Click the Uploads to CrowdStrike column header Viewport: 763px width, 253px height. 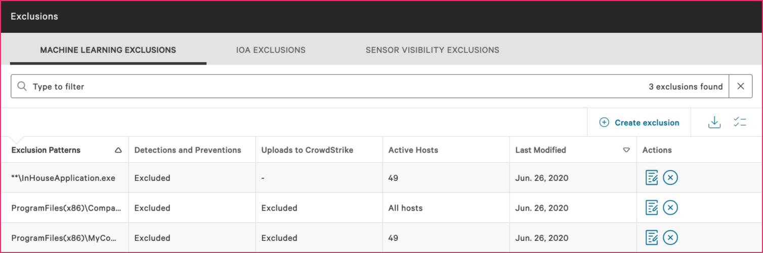(307, 150)
